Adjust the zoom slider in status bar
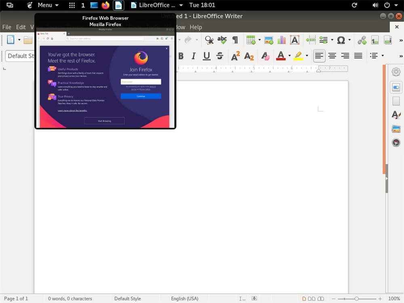The width and height of the screenshot is (404, 303). 357,299
